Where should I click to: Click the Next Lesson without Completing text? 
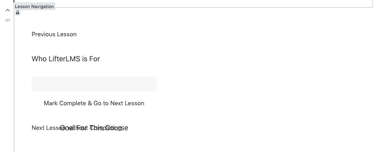77,128
